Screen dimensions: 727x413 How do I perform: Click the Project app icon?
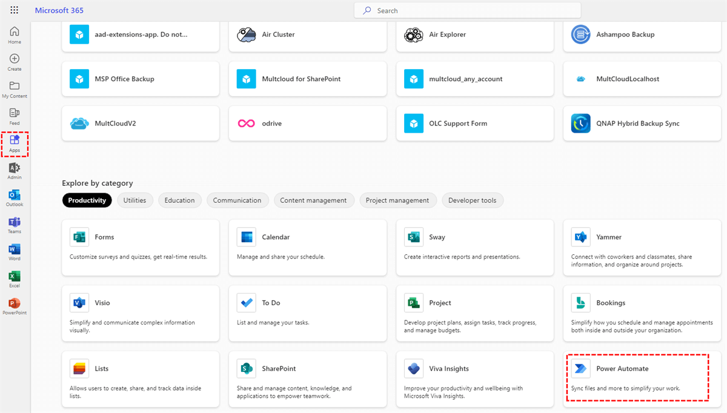(x=414, y=303)
